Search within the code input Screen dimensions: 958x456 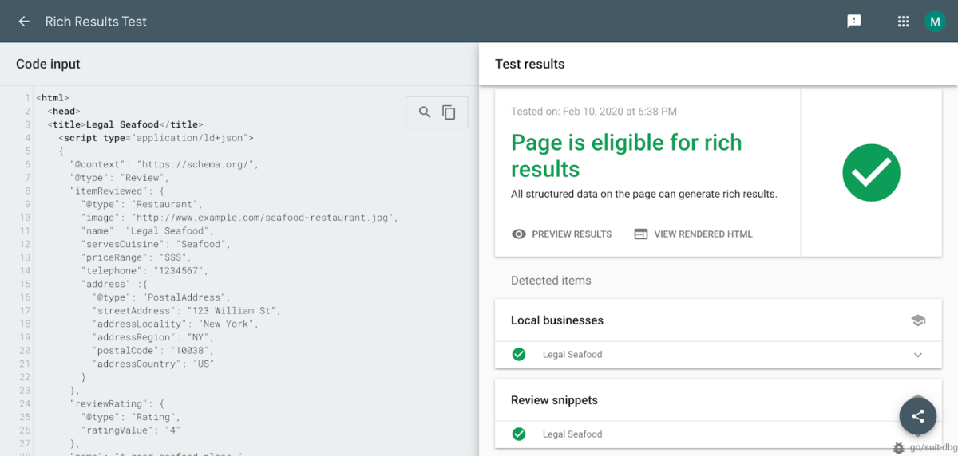tap(425, 112)
